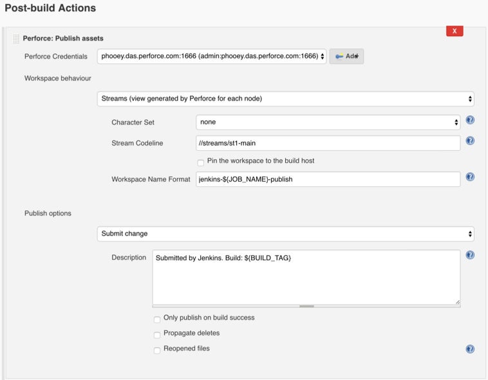The image size is (488, 380).
Task: Open help for the Stream Codeline field
Action: click(470, 140)
